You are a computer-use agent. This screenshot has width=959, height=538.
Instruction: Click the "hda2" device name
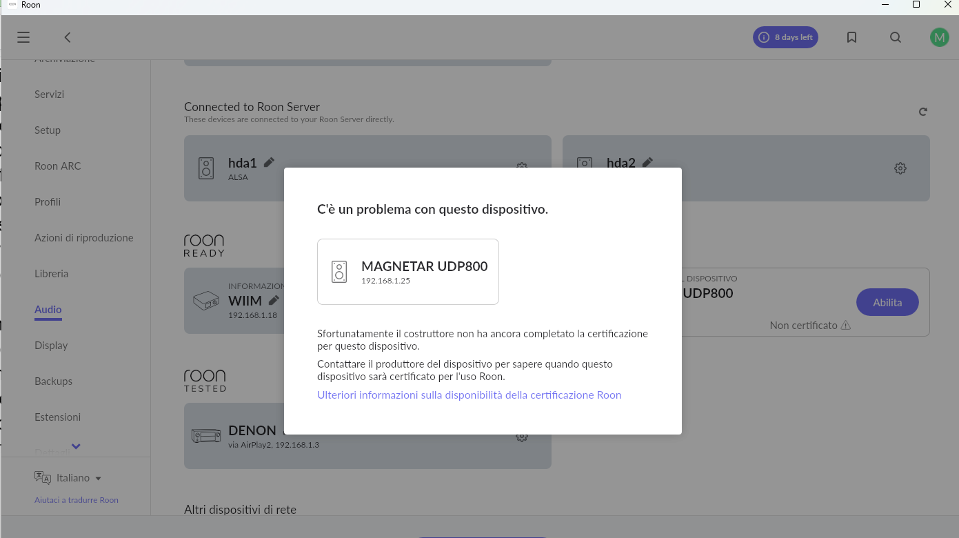pos(621,163)
